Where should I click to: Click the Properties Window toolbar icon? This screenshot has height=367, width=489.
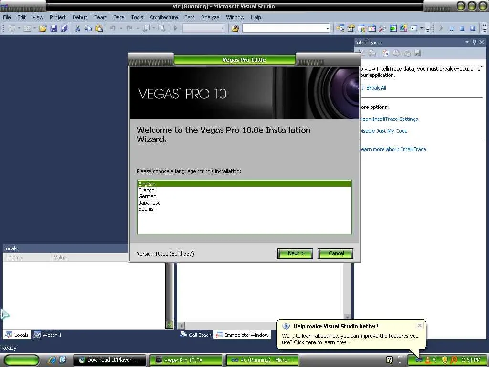(351, 28)
